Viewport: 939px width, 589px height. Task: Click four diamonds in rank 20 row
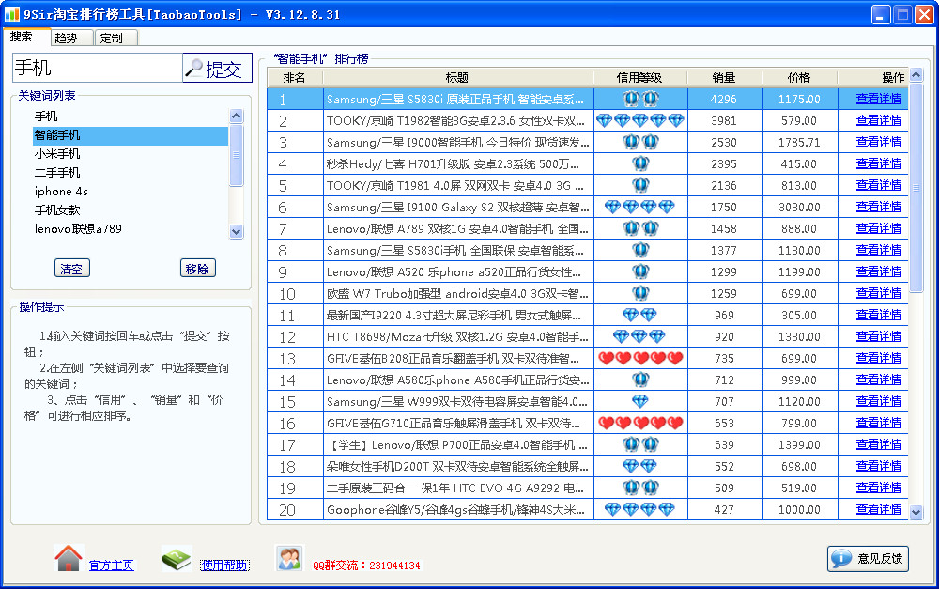click(640, 509)
